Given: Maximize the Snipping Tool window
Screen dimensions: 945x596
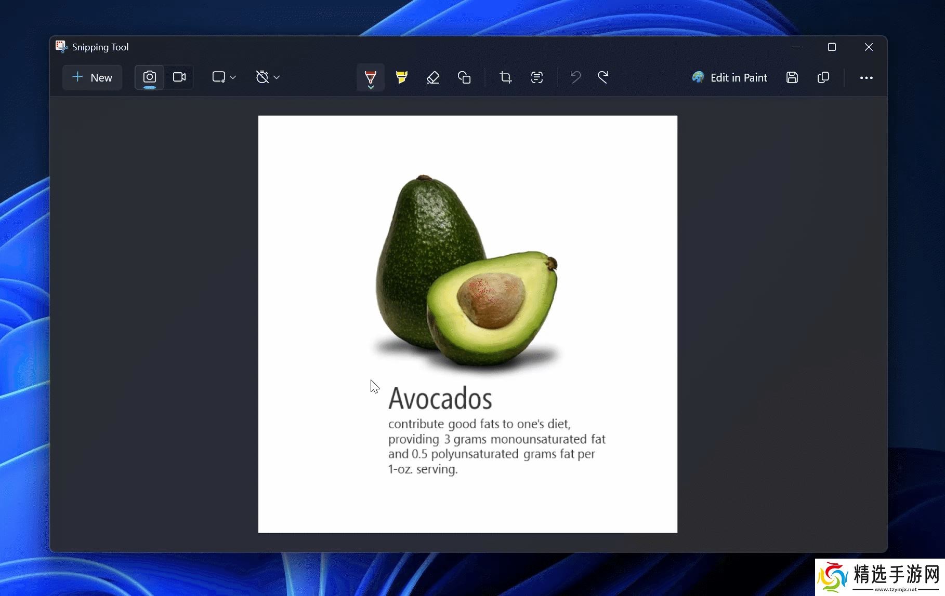Looking at the screenshot, I should pyautogui.click(x=832, y=47).
